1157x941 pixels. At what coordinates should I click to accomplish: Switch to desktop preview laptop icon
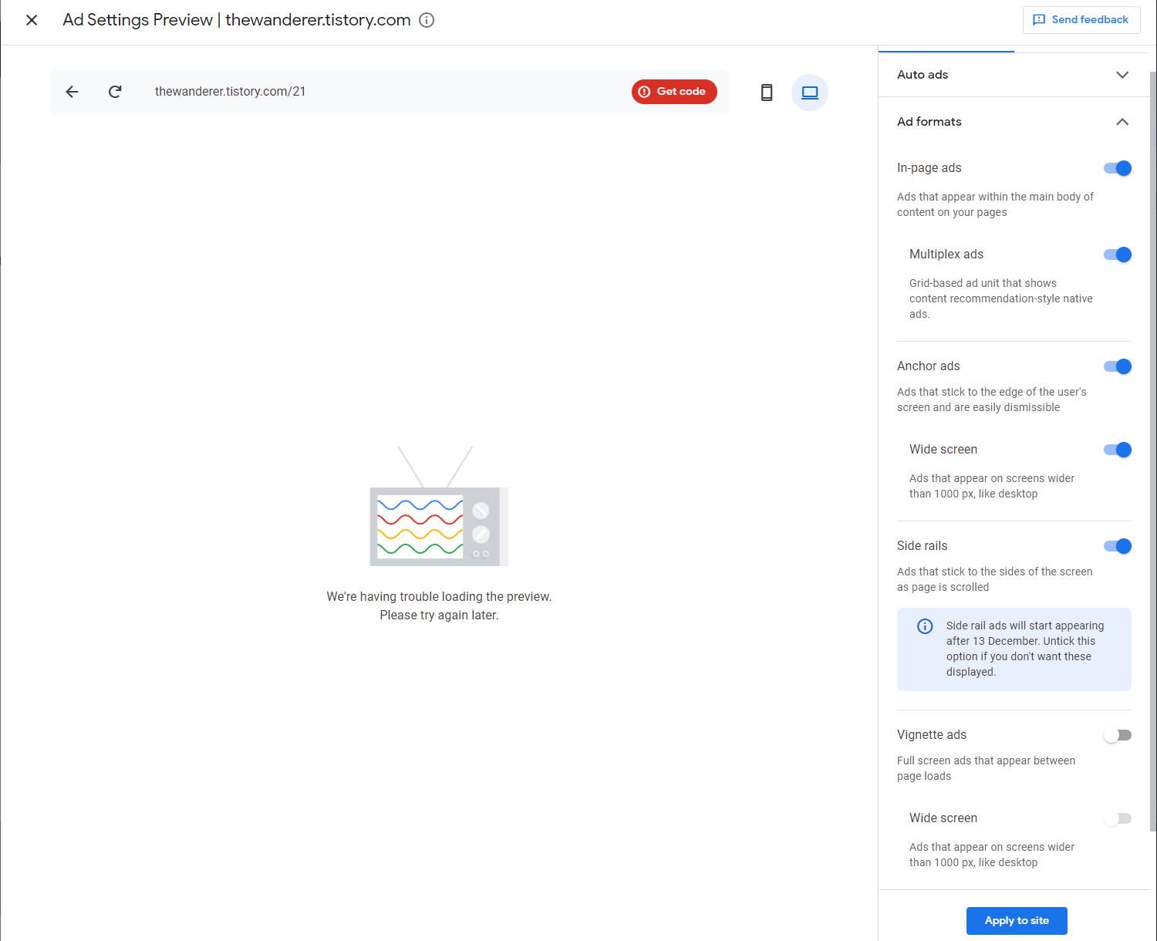click(810, 93)
